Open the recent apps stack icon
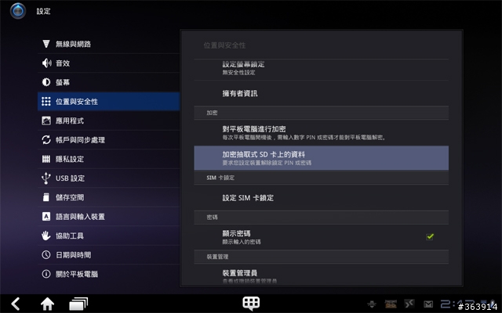502x313 pixels. [78, 304]
